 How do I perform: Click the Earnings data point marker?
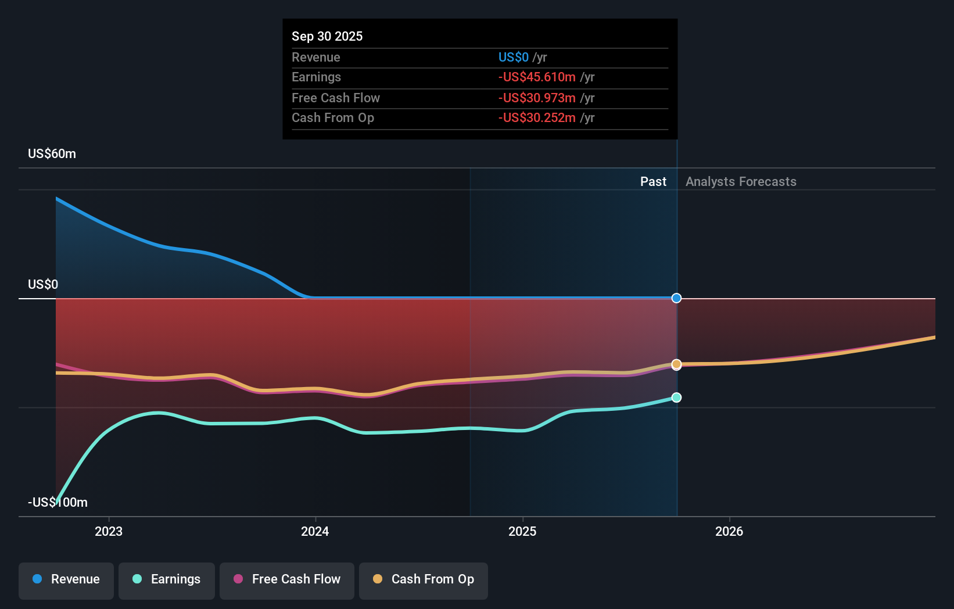pos(676,397)
